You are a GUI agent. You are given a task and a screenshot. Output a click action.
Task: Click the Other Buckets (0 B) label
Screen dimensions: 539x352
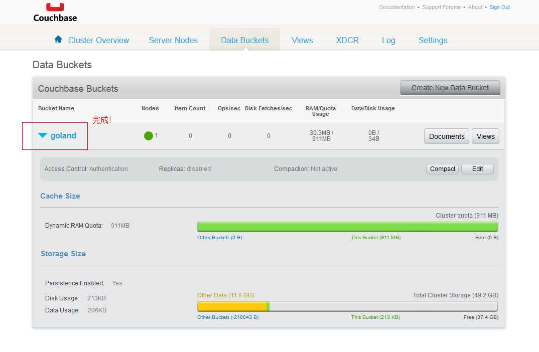pyautogui.click(x=220, y=238)
